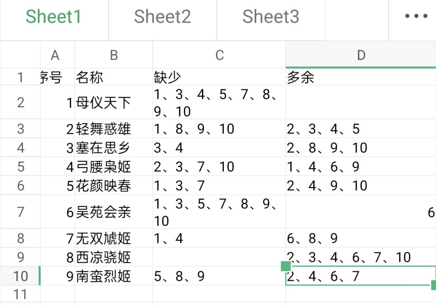Select column A header
The image size is (436, 306).
pyautogui.click(x=55, y=55)
